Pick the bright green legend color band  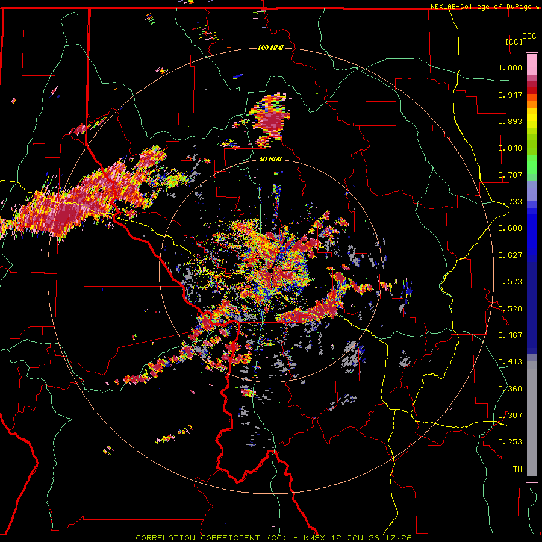coord(532,164)
